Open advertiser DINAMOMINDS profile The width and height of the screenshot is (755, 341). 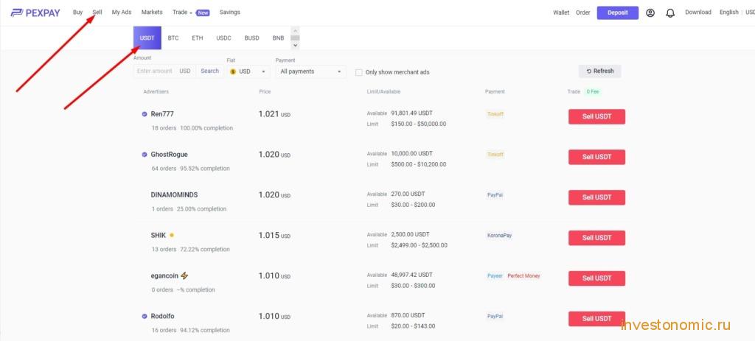coord(174,195)
